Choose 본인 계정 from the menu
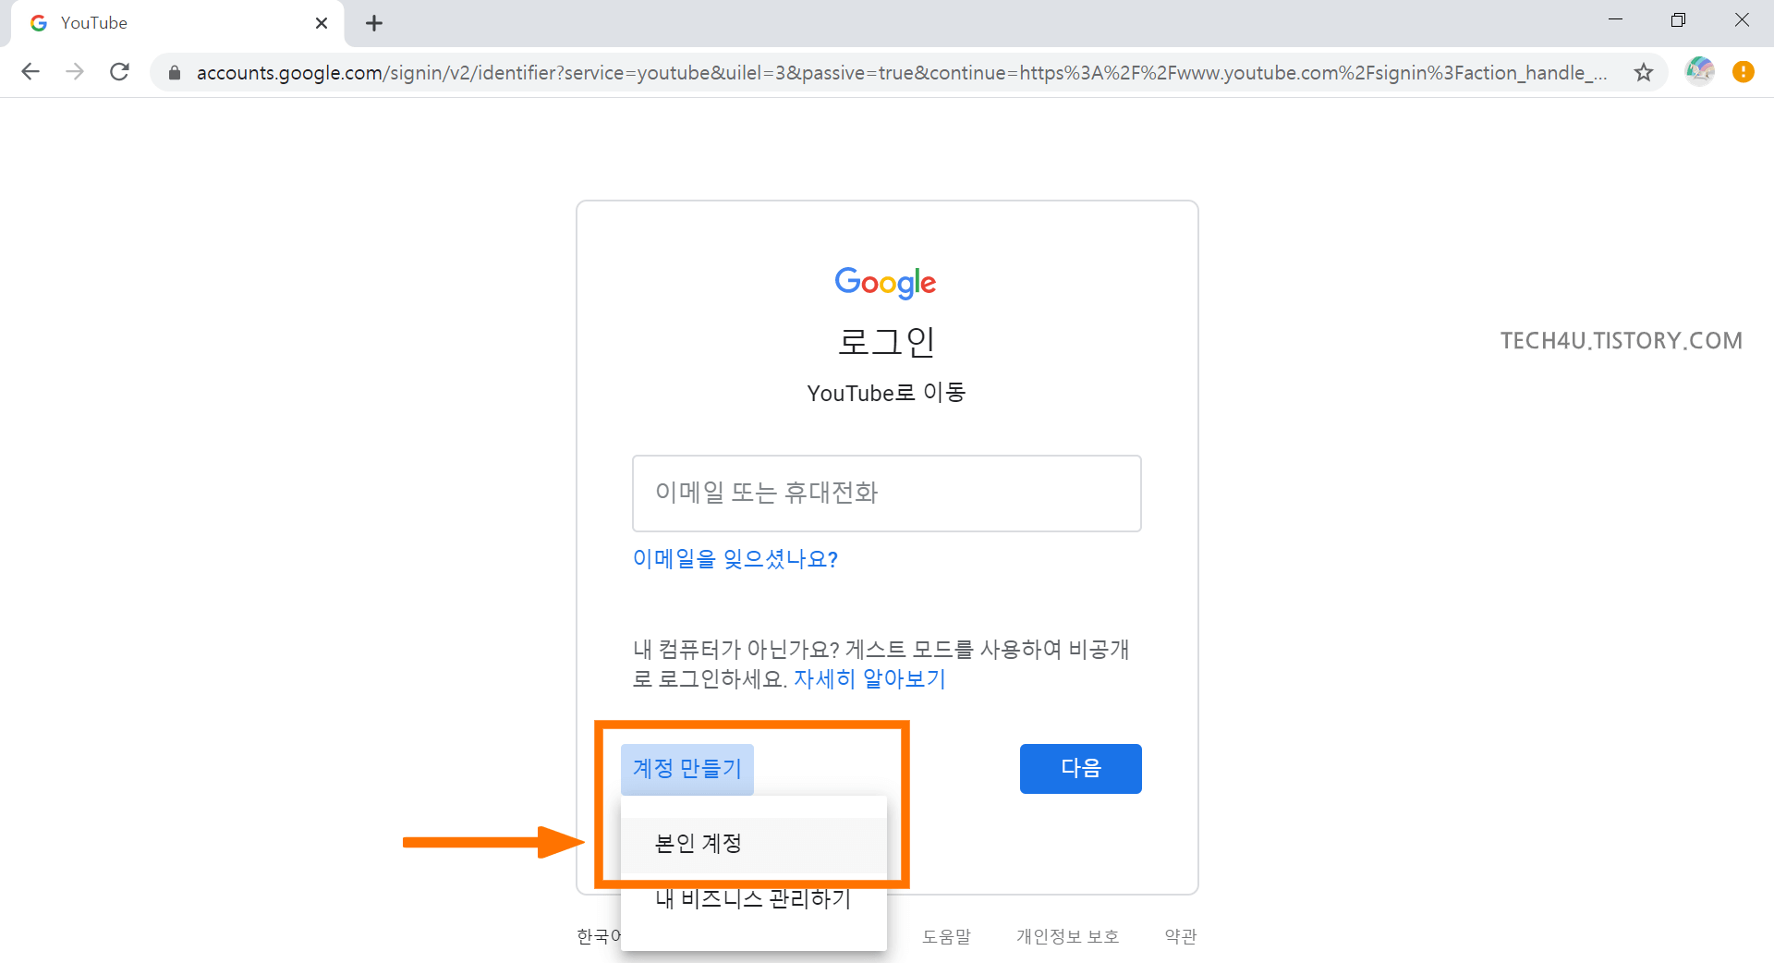The image size is (1774, 963). [x=754, y=844]
